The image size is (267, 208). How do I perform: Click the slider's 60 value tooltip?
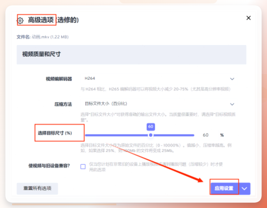(x=151, y=126)
